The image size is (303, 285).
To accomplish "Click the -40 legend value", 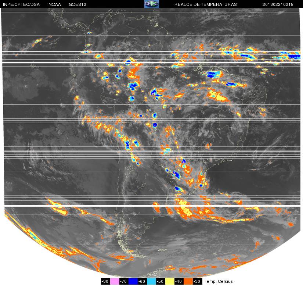I will [179, 281].
